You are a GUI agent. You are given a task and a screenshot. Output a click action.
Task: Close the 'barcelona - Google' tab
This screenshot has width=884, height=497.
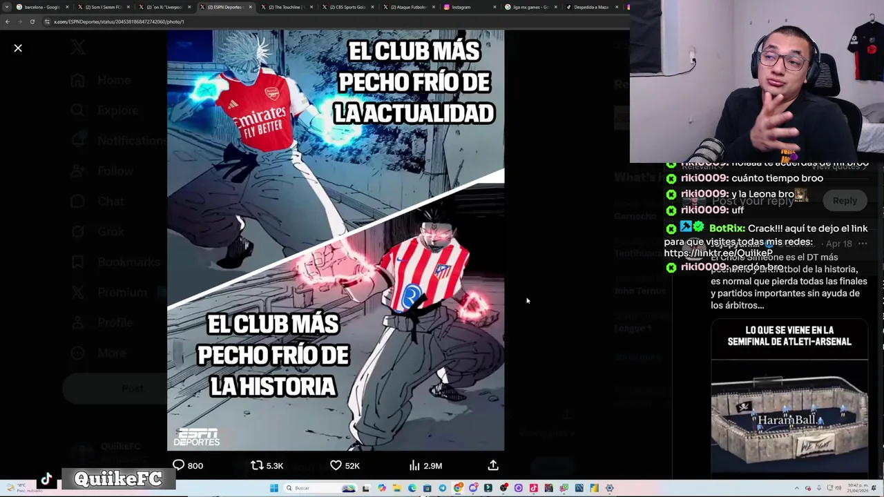pos(67,7)
